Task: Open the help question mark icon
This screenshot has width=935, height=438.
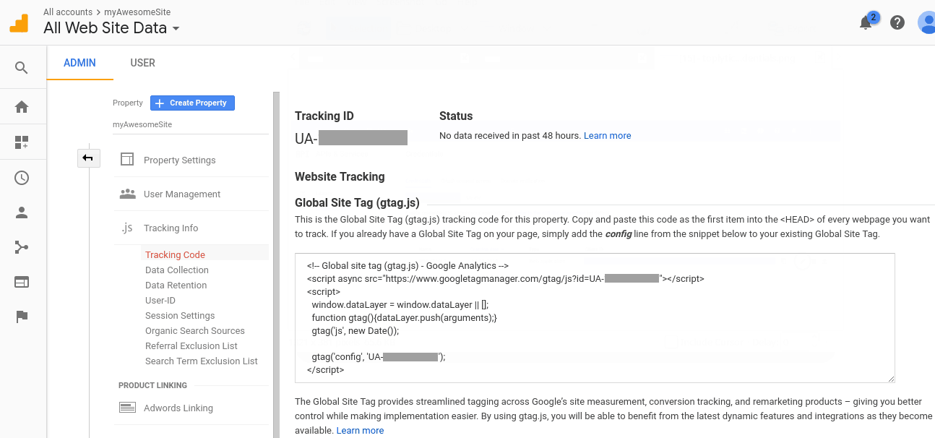Action: pyautogui.click(x=897, y=22)
